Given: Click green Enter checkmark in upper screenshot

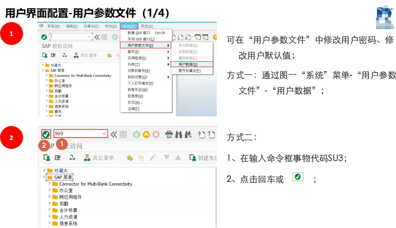Looking at the screenshot, I should tap(44, 37).
